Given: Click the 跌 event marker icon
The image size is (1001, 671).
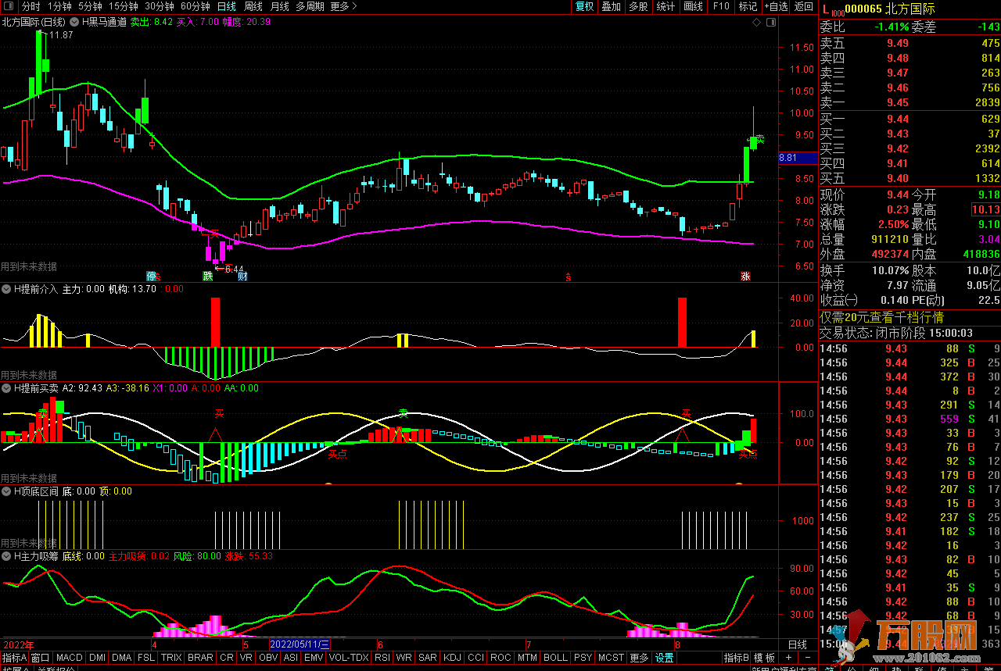Looking at the screenshot, I should pos(208,276).
